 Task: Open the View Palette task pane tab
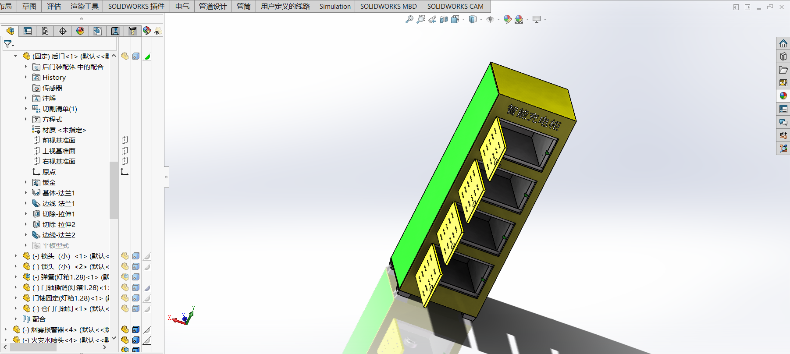[x=783, y=83]
